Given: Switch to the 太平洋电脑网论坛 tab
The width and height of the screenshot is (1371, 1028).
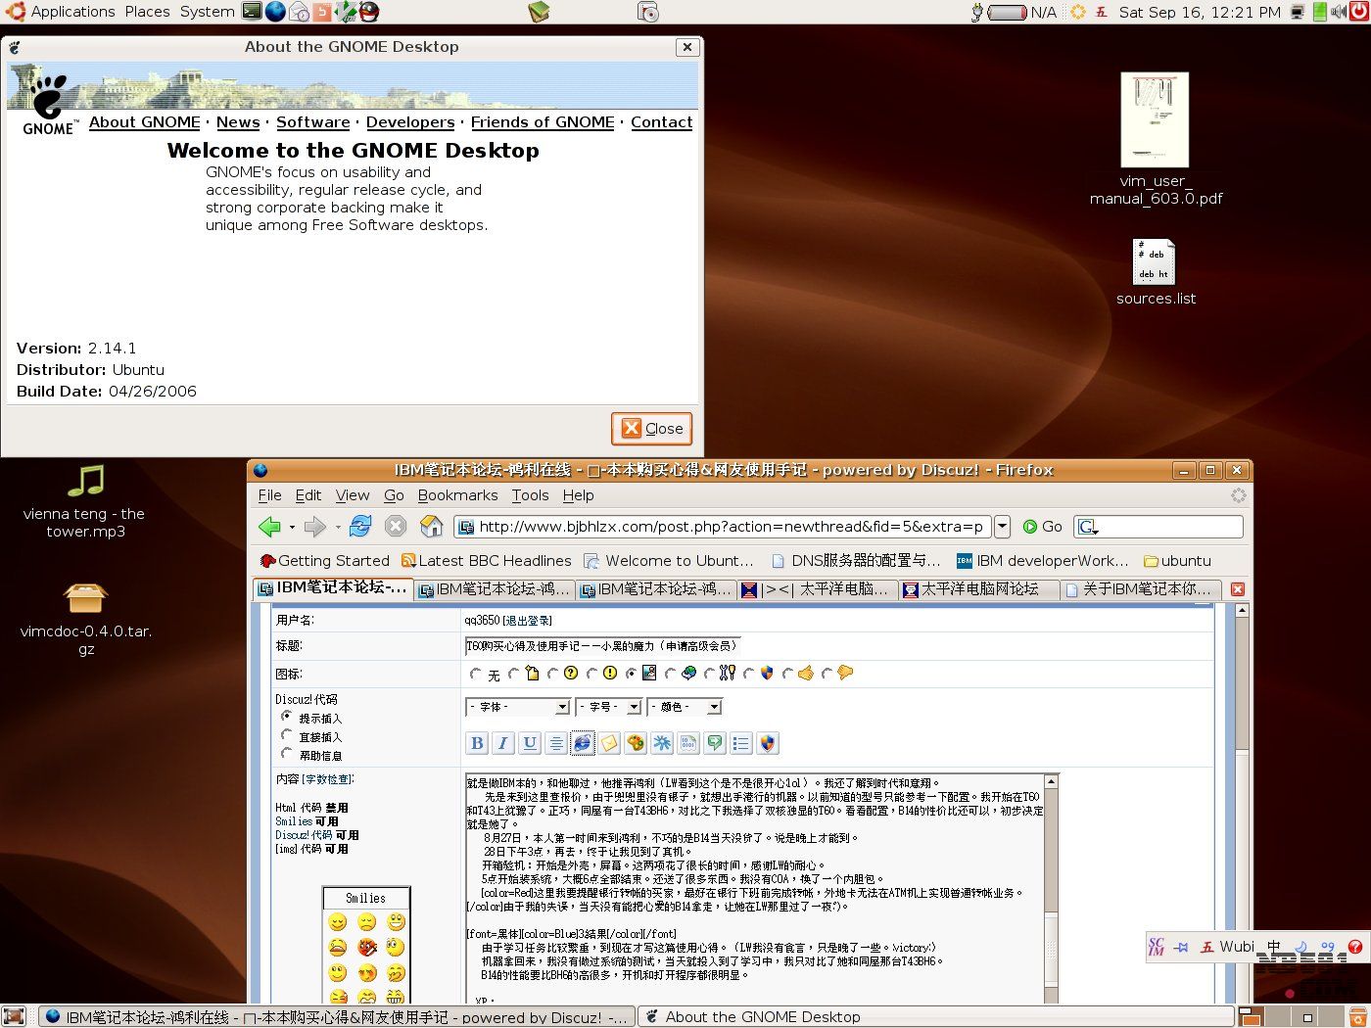Looking at the screenshot, I should 978,589.
